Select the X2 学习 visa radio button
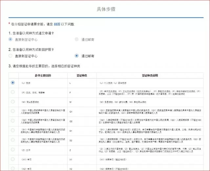 coord(13,168)
